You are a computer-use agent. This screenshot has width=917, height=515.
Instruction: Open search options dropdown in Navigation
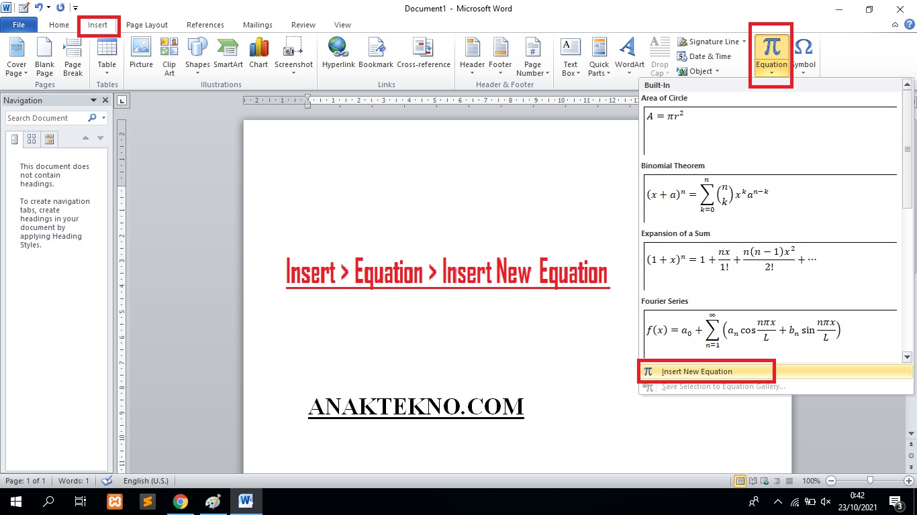coord(103,118)
